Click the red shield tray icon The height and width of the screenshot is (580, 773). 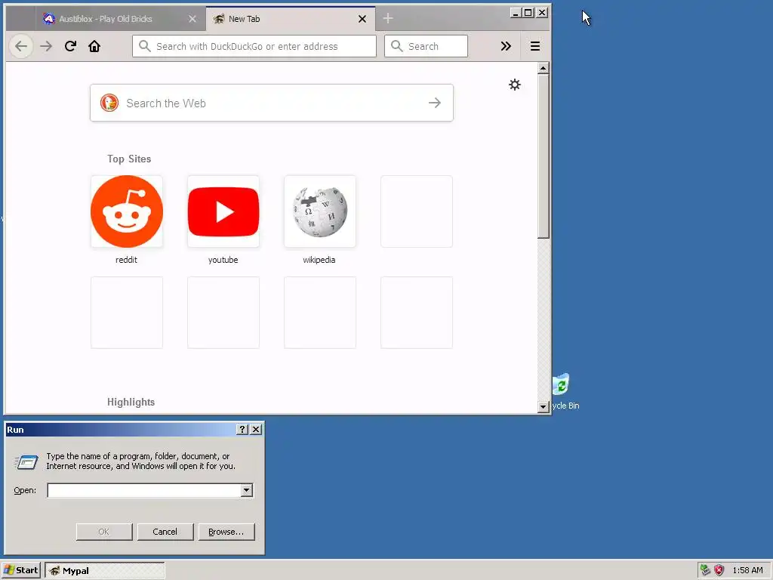coord(719,570)
